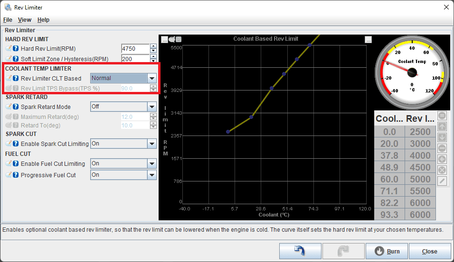This screenshot has height=262, width=454.
Task: Click help icon for Maximum Retard
Action: pos(16,117)
